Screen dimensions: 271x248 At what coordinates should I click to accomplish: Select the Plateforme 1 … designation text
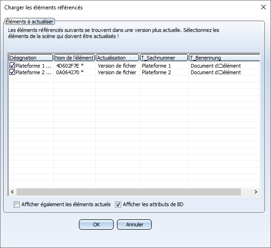click(33, 66)
